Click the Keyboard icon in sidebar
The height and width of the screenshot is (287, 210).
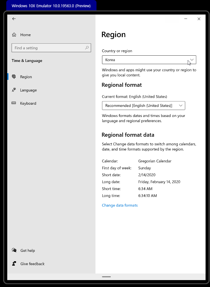(14, 103)
